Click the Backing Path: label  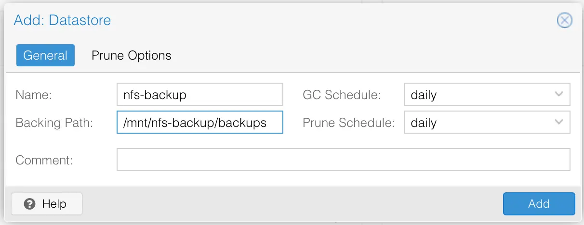pos(54,123)
